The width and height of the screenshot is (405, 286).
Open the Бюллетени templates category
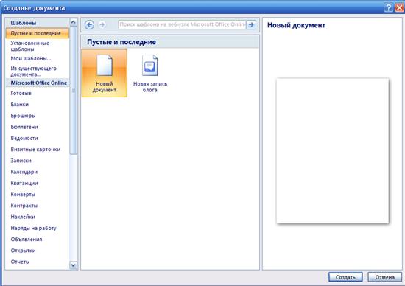(24, 127)
